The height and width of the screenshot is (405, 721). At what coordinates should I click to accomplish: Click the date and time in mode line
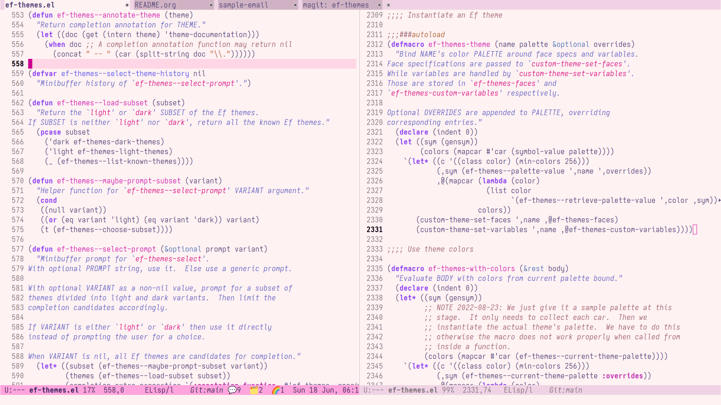coord(325,390)
